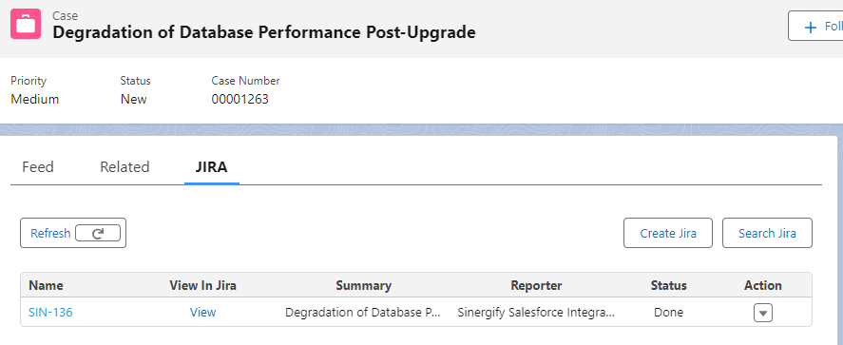Click the Case Number value 00001263
843x345 pixels.
tap(239, 100)
